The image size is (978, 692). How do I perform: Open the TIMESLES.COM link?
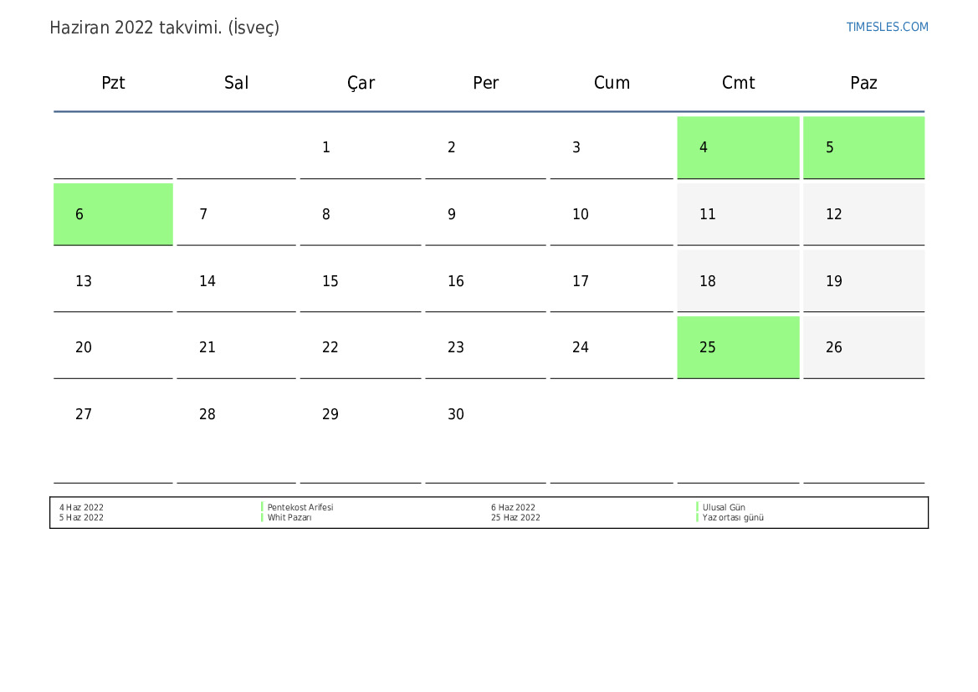click(887, 27)
